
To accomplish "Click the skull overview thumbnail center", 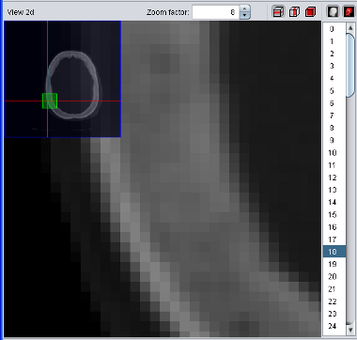I will click(63, 79).
